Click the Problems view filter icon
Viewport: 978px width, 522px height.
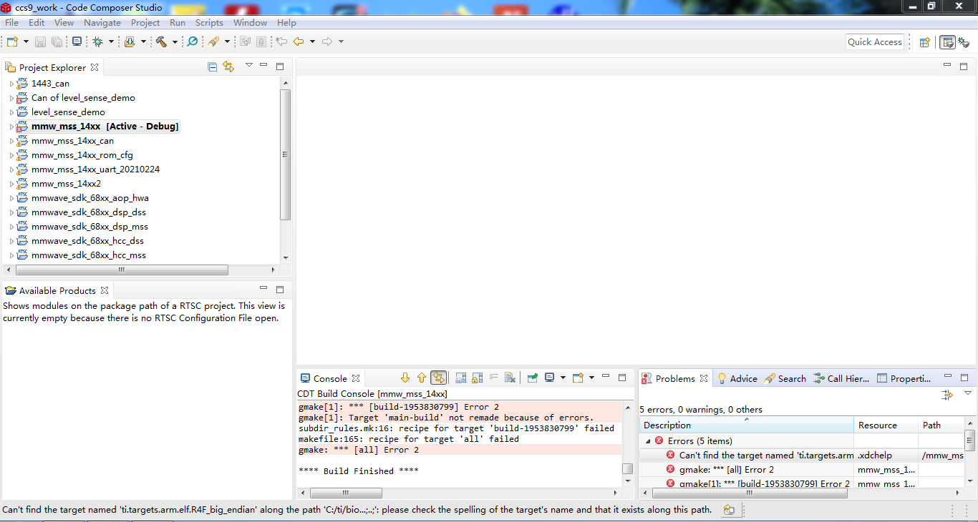pyautogui.click(x=948, y=394)
